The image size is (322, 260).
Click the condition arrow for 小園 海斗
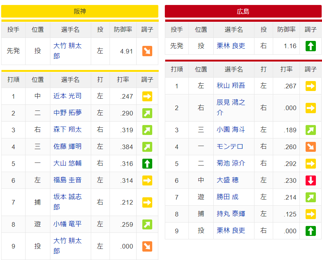click(x=311, y=130)
